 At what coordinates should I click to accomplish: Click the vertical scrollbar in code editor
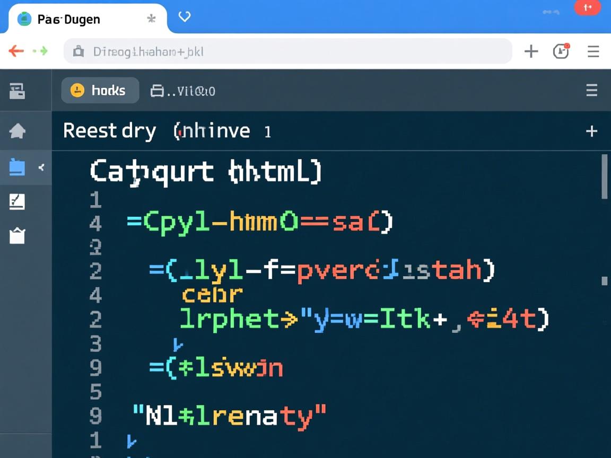[604, 177]
